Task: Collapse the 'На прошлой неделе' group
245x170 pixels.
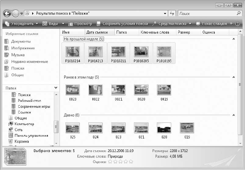Action: coord(234,39)
